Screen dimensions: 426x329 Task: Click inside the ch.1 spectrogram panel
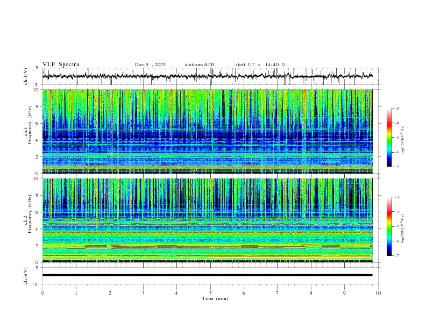(207, 131)
